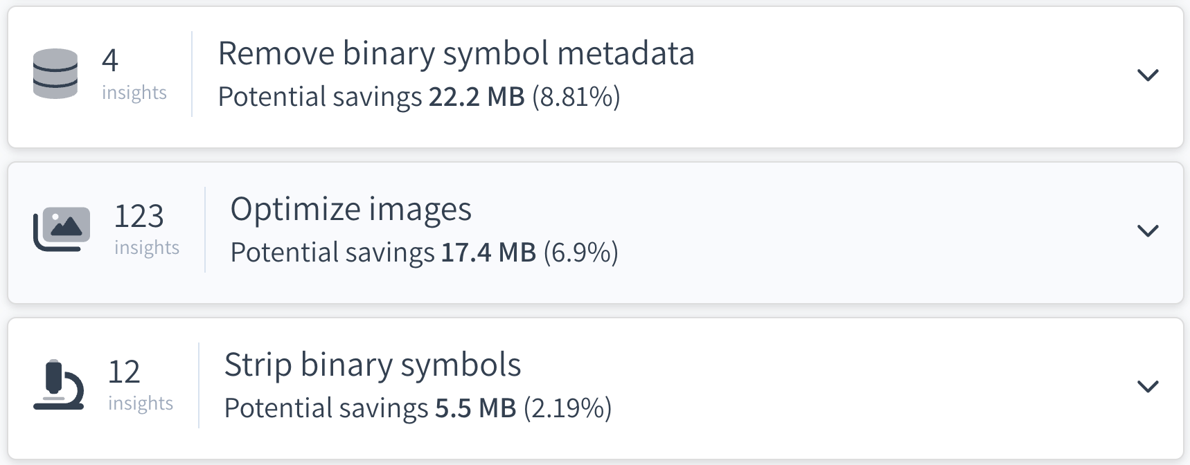Click the bold 17.4 MB savings value
The width and height of the screenshot is (1190, 465).
tap(488, 253)
